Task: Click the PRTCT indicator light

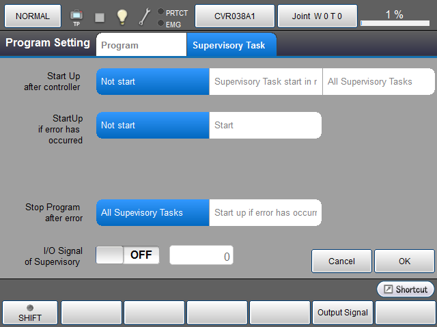Action: [x=160, y=12]
